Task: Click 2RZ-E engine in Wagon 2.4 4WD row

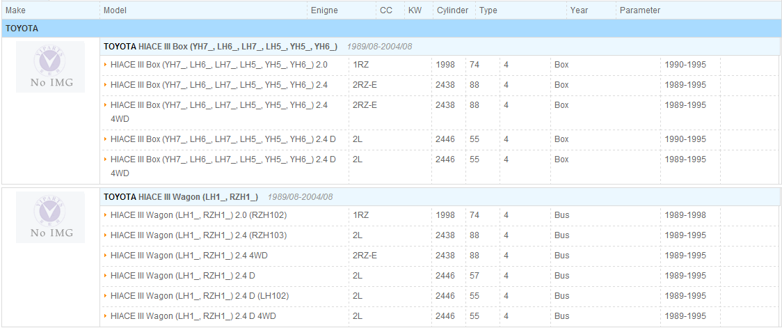Action: coord(365,255)
